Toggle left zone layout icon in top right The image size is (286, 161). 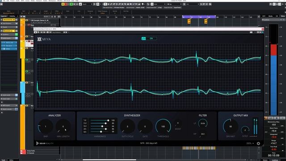(x=274, y=4)
